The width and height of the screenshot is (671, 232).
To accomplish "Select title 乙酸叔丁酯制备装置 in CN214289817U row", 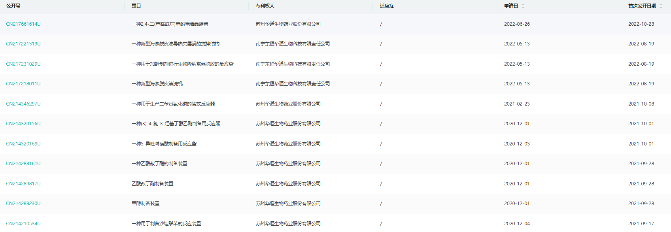I will pyautogui.click(x=153, y=184).
